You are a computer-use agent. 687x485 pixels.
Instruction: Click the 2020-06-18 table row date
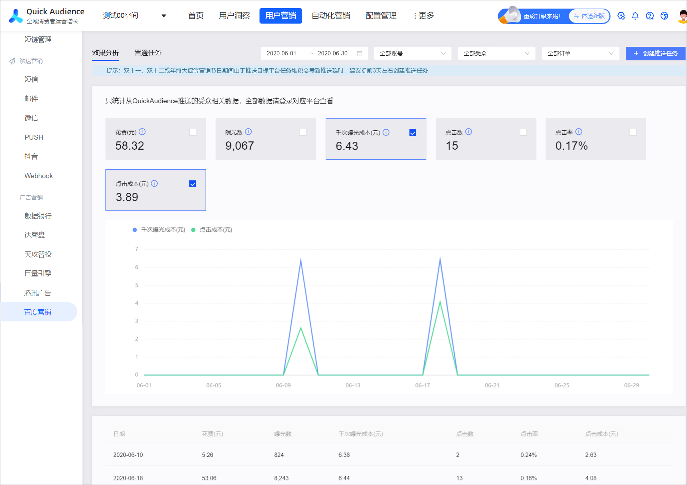tap(128, 478)
